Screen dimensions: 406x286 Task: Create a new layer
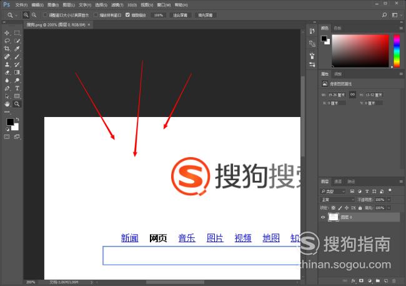(x=386, y=281)
